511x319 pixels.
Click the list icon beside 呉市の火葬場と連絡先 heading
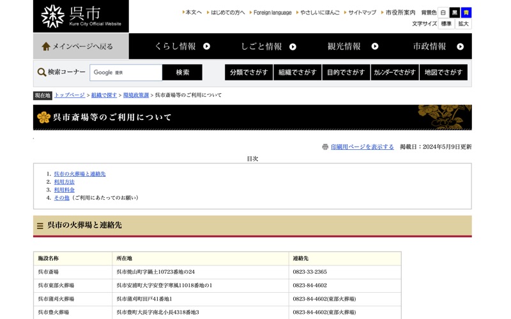[40, 226]
